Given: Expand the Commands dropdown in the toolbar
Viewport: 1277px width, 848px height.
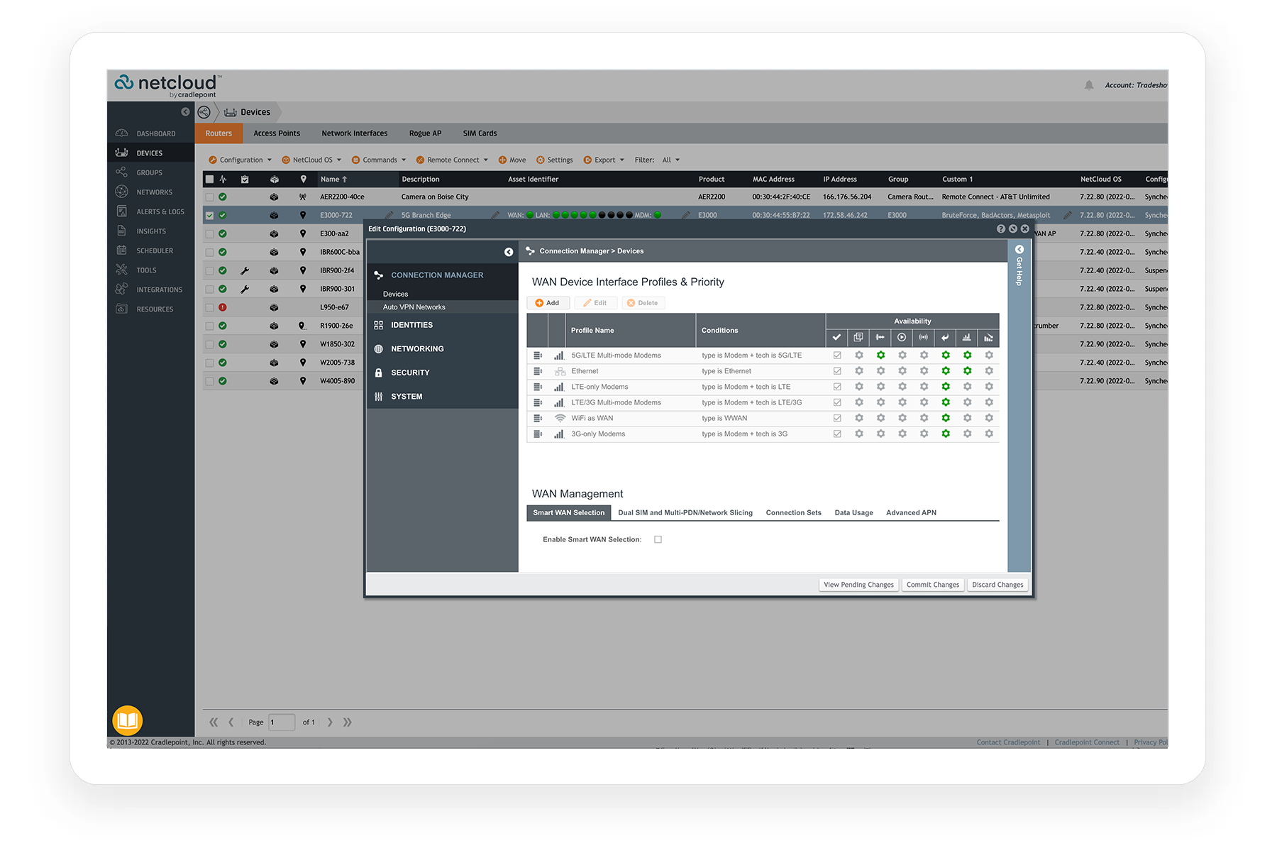Looking at the screenshot, I should click(378, 160).
